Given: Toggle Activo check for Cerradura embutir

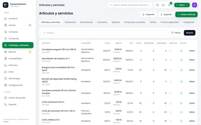Looking at the screenshot, I should (x=181, y=93).
